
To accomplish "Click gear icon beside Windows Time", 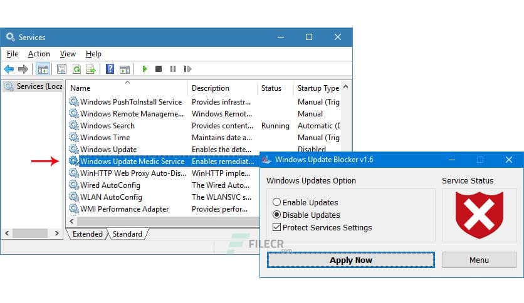I will (x=73, y=137).
